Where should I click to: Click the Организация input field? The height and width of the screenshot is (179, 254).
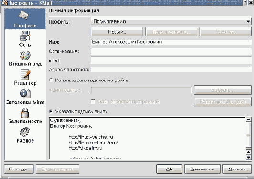pos(171,51)
